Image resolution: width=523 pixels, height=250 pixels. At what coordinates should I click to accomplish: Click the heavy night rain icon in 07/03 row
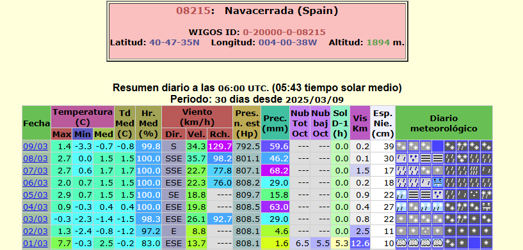[x=474, y=170]
